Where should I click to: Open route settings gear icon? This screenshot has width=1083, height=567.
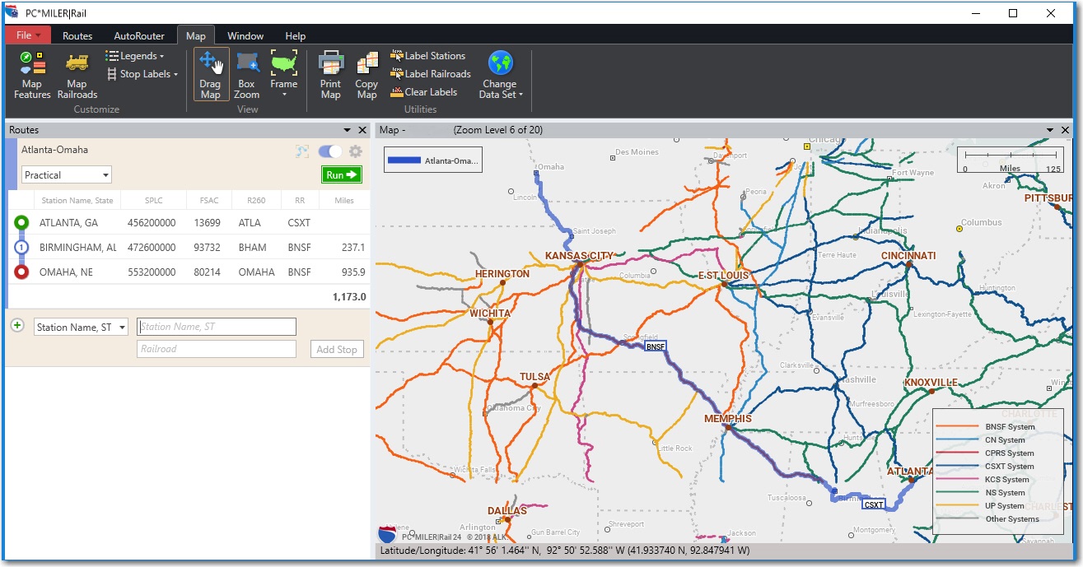[356, 151]
